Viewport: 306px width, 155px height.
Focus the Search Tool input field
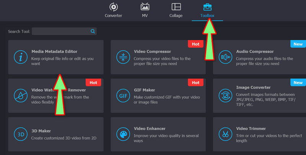(60, 31)
